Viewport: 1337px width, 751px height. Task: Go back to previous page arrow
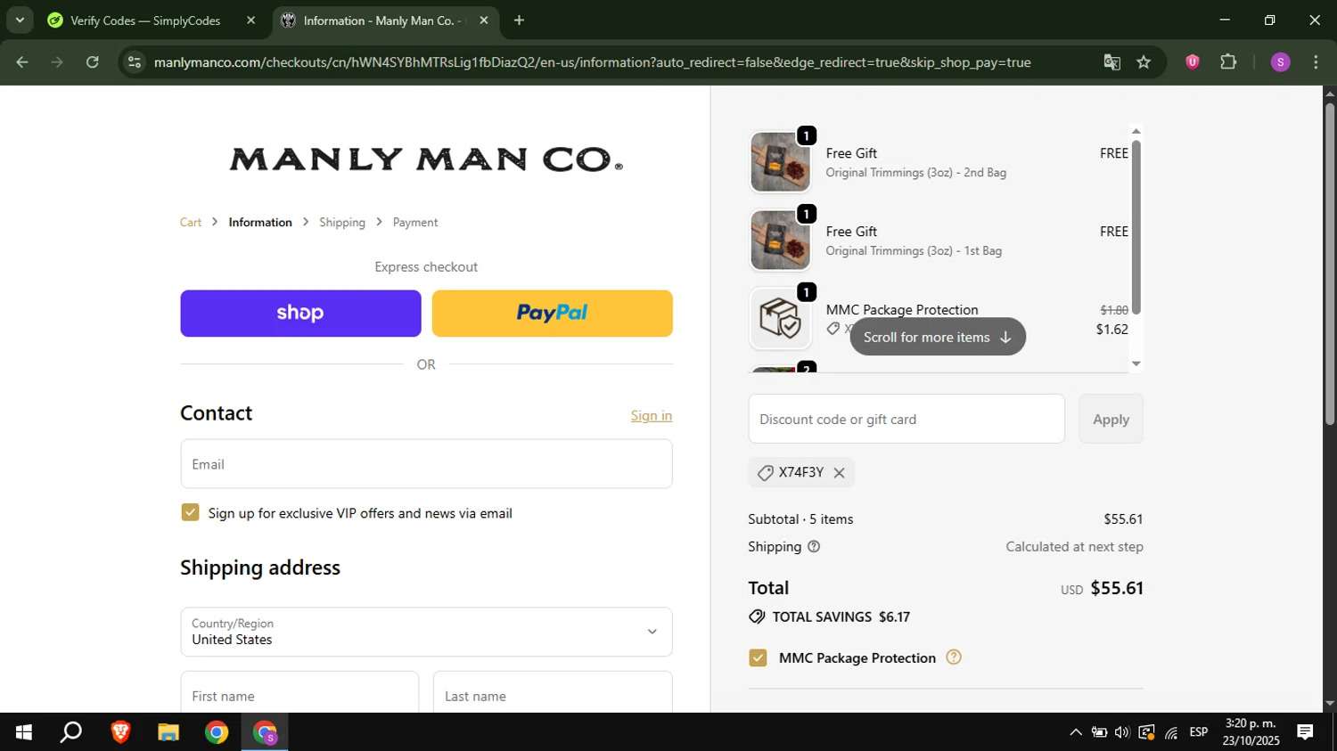22,62
